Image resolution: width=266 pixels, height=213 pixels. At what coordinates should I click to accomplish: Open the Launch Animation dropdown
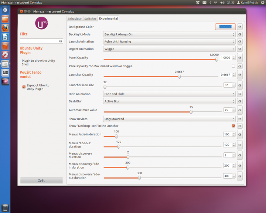pyautogui.click(x=169, y=42)
